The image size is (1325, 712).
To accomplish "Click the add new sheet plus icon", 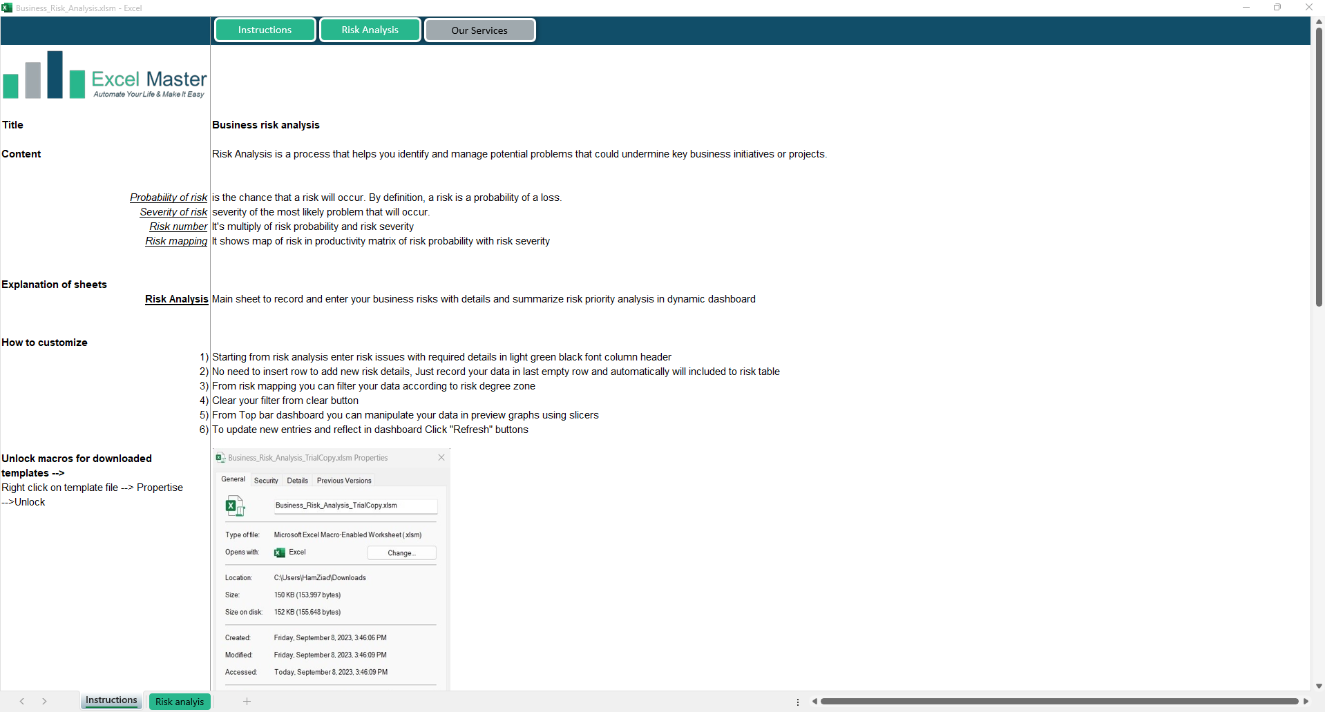I will 247,702.
